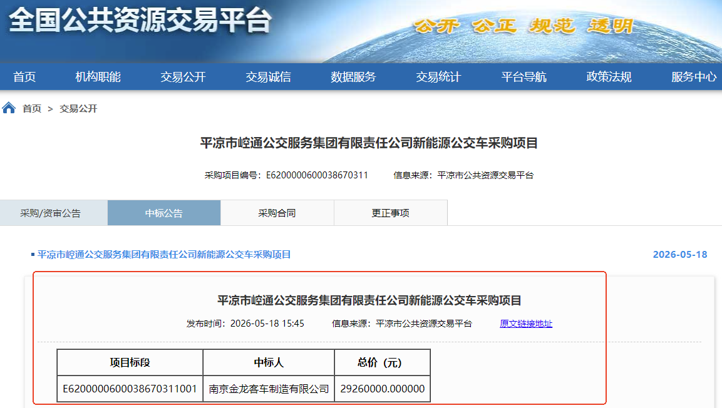
Task: Click the date 2026-05-18 in announcement row
Action: click(x=680, y=254)
